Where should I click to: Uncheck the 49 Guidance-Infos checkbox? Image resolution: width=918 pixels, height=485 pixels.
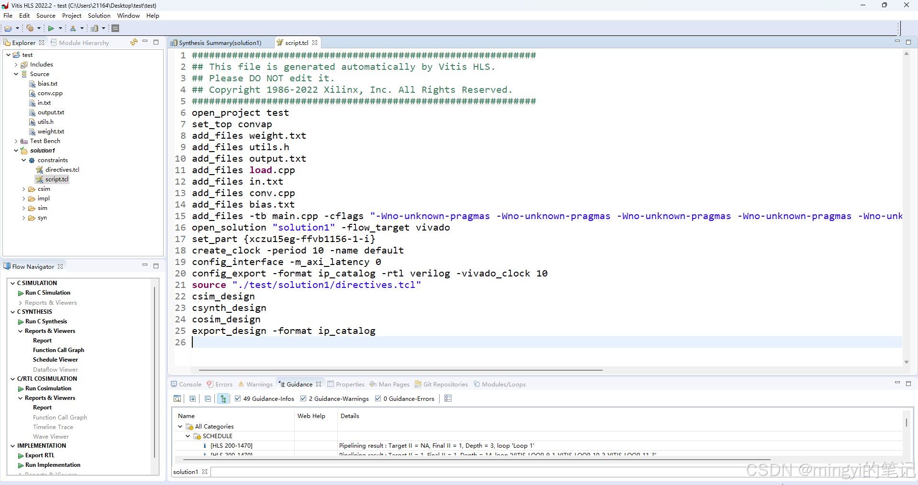click(238, 398)
